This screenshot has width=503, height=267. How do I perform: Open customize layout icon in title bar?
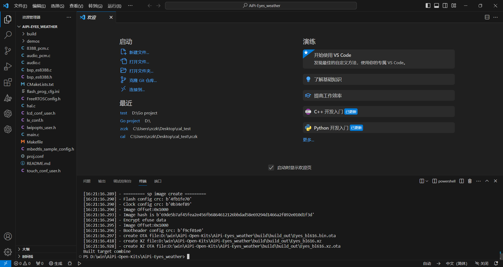click(454, 5)
